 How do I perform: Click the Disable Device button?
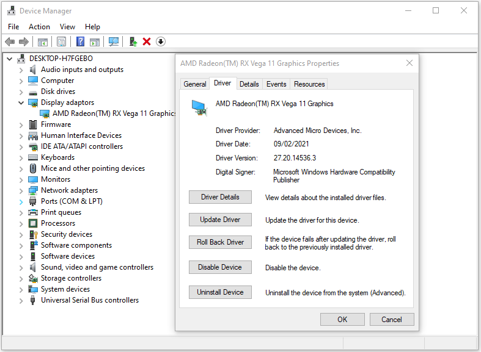point(220,267)
